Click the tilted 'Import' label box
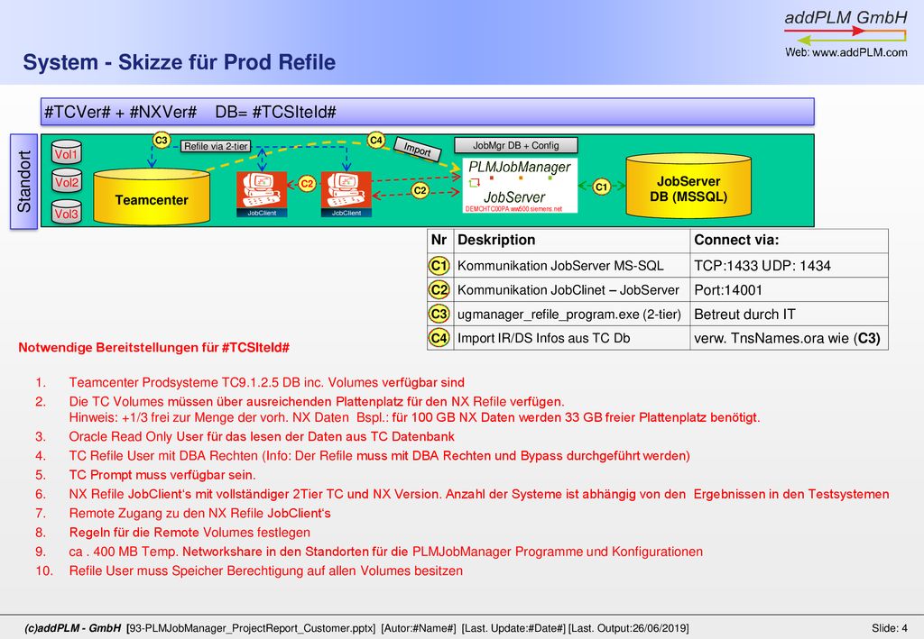The width and height of the screenshot is (924, 639). pos(417,150)
